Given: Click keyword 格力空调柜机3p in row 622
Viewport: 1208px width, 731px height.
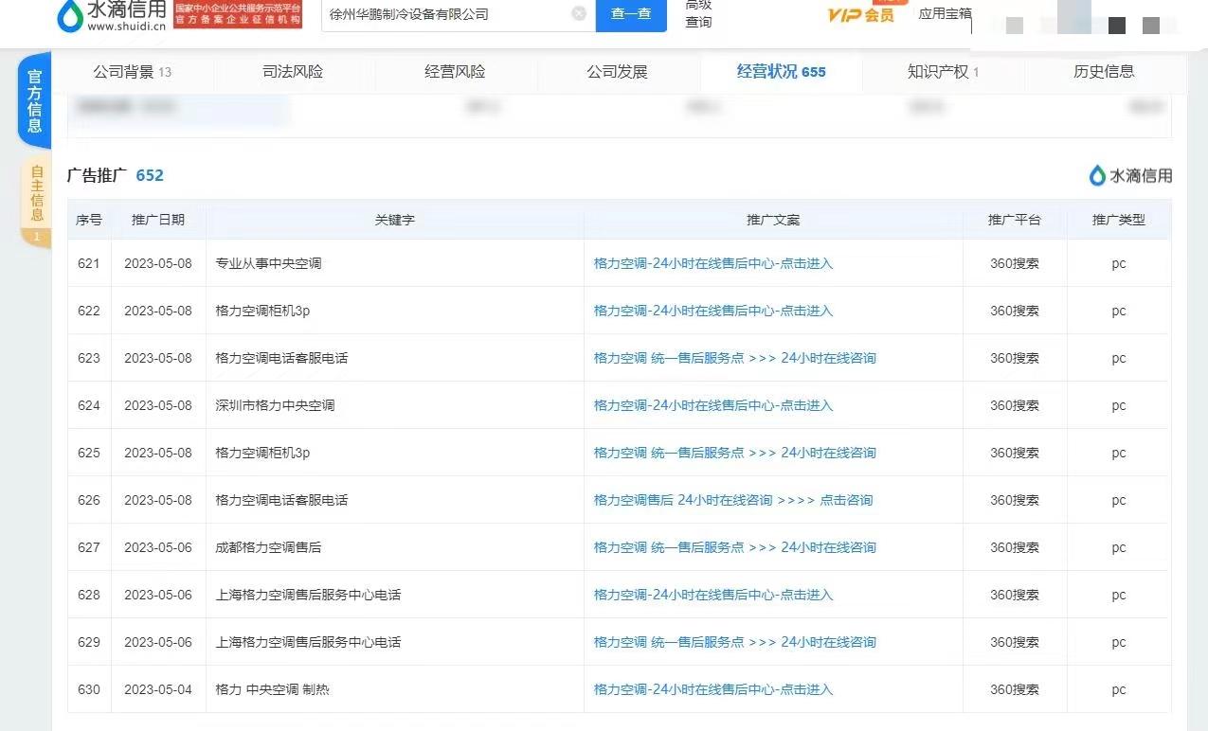Looking at the screenshot, I should click(x=262, y=311).
